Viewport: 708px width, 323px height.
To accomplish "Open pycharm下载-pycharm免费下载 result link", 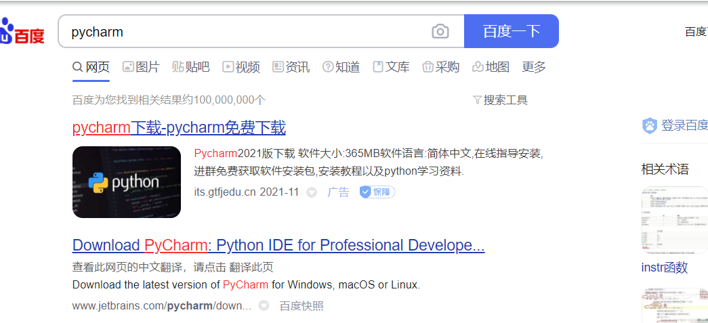I will coord(179,128).
